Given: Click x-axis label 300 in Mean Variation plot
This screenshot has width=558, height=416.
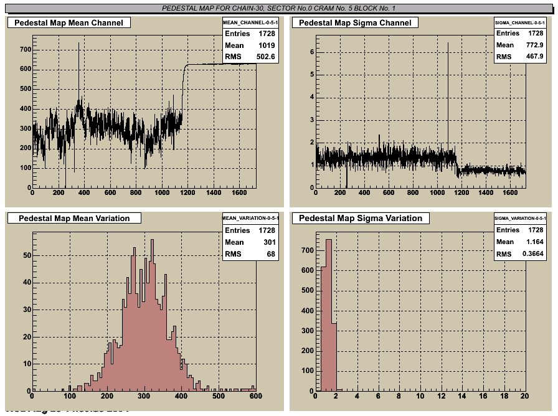Looking at the screenshot, I should point(144,395).
